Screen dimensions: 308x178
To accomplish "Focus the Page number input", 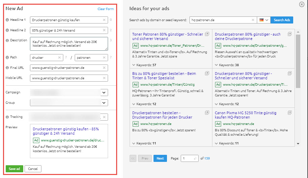I will pos(190,159).
